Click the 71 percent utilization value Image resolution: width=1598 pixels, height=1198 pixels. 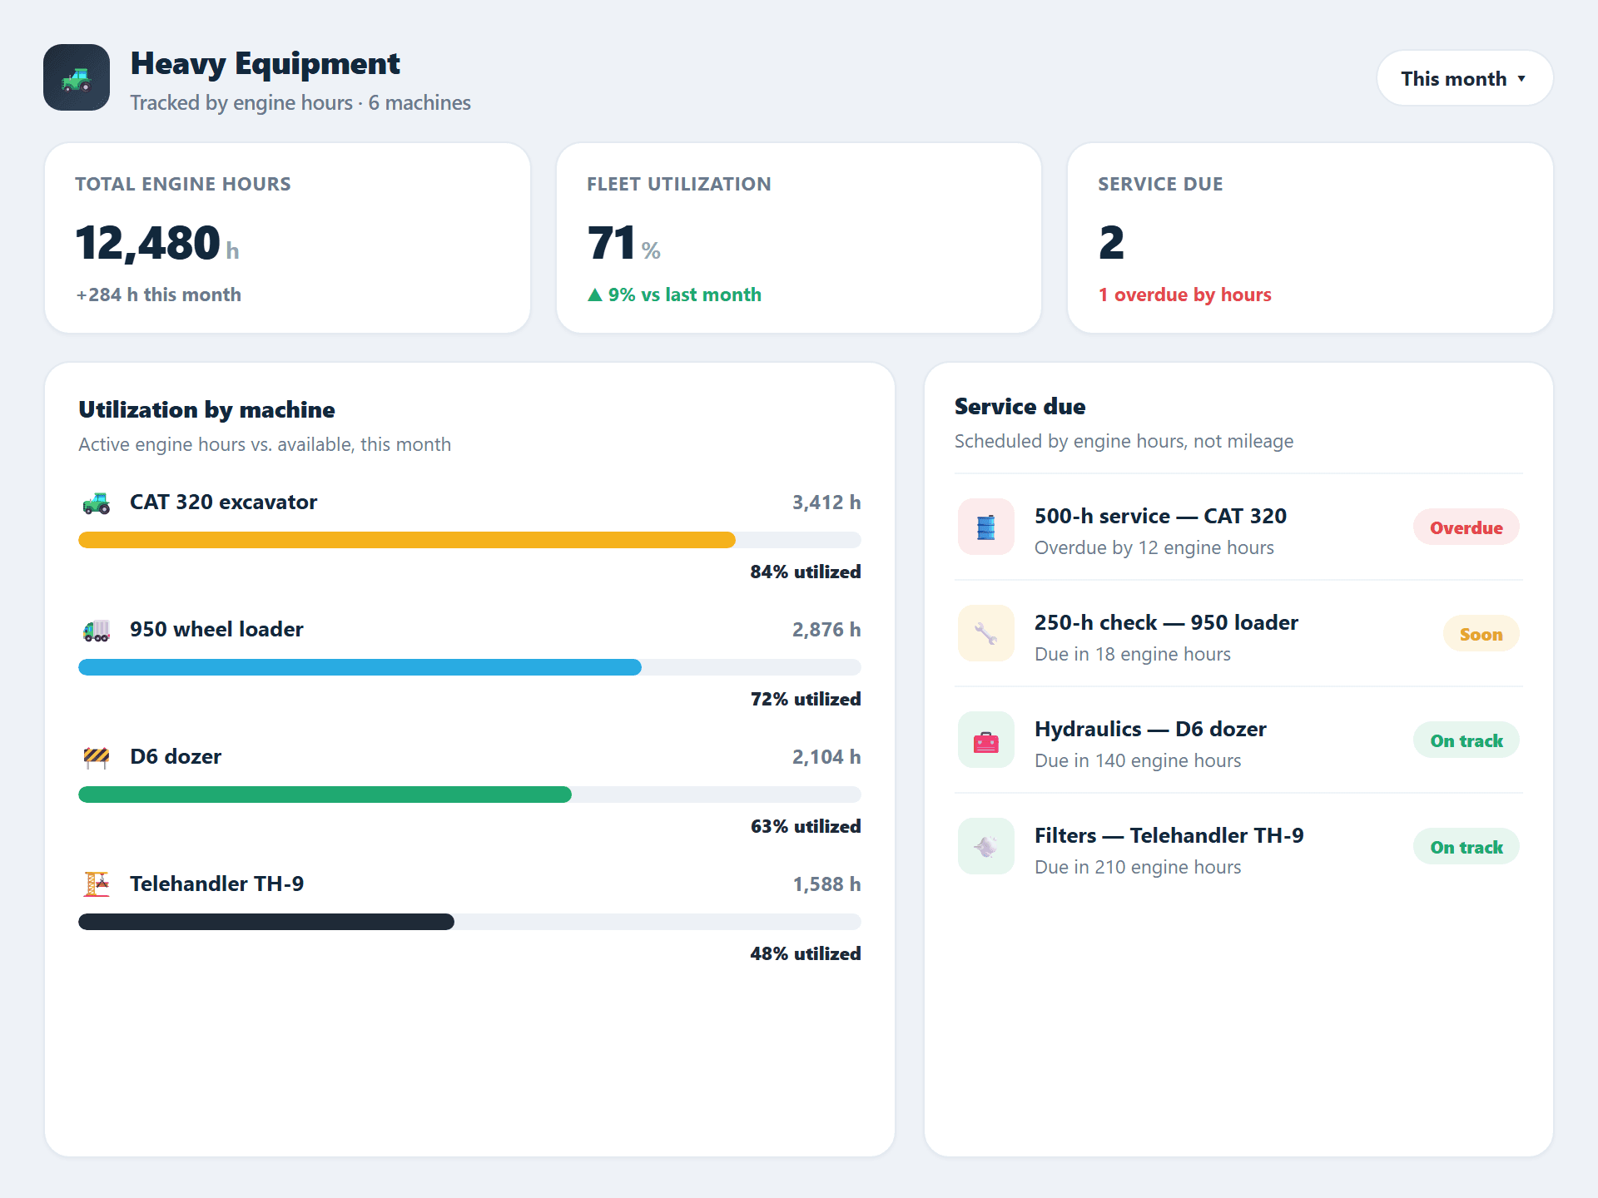612,243
